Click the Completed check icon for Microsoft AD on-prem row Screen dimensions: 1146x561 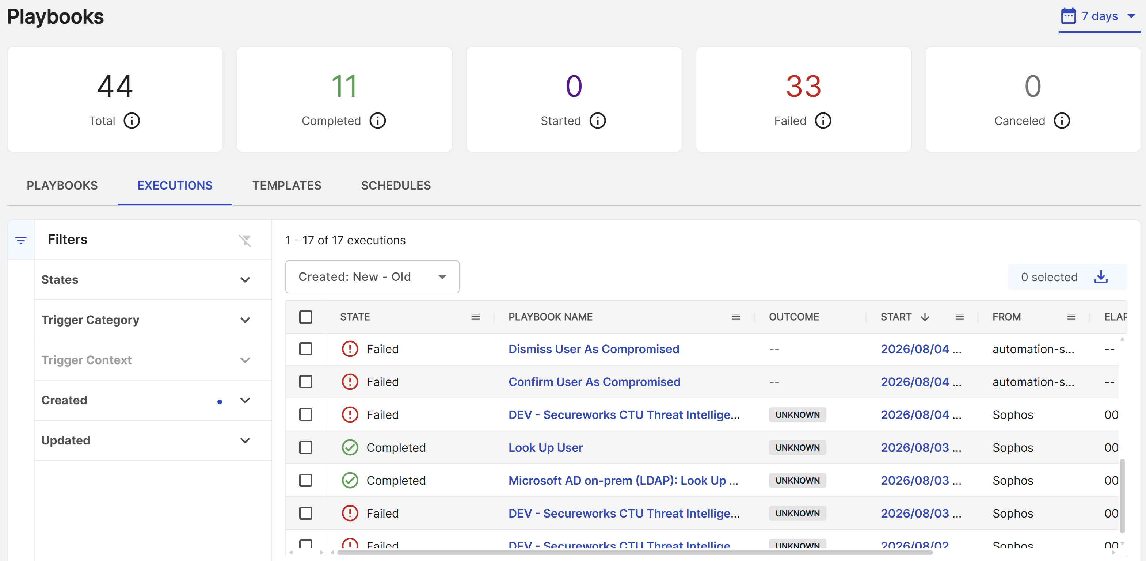click(350, 481)
